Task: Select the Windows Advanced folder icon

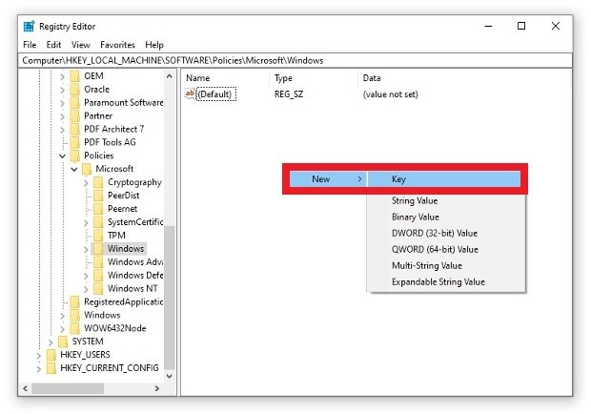Action: 98,261
